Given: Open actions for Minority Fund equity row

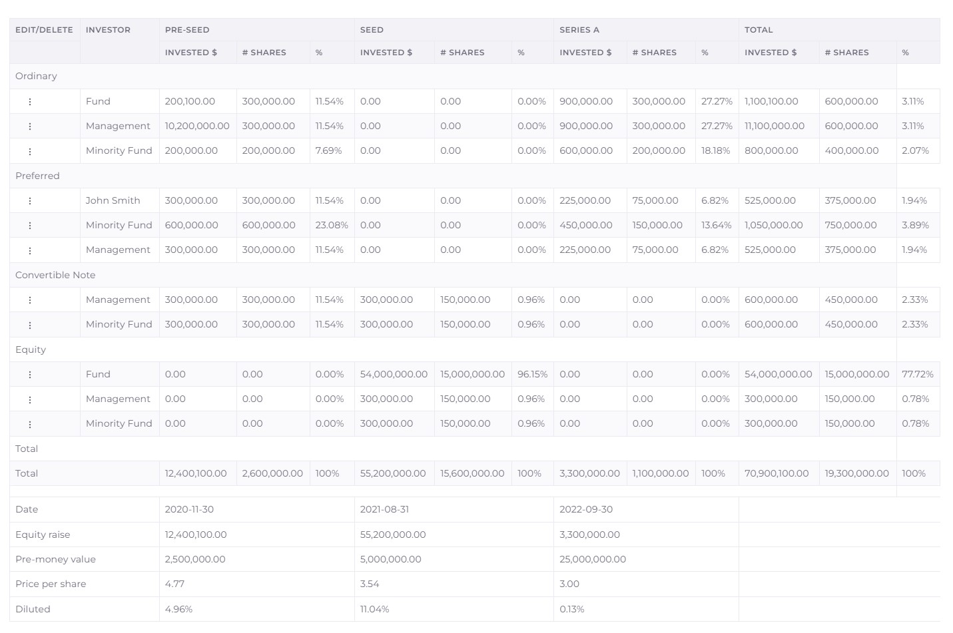Looking at the screenshot, I should (x=31, y=423).
